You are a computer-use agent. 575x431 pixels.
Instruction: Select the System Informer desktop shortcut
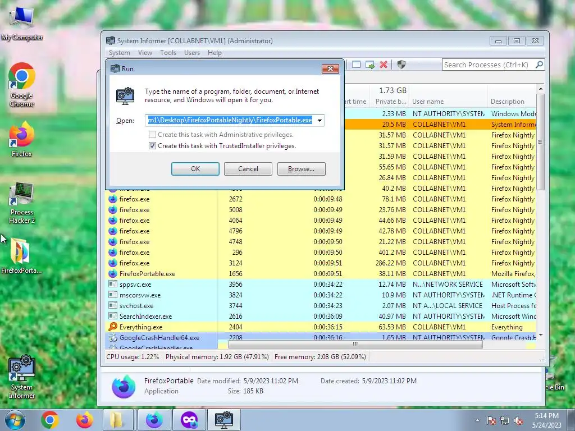tap(22, 377)
